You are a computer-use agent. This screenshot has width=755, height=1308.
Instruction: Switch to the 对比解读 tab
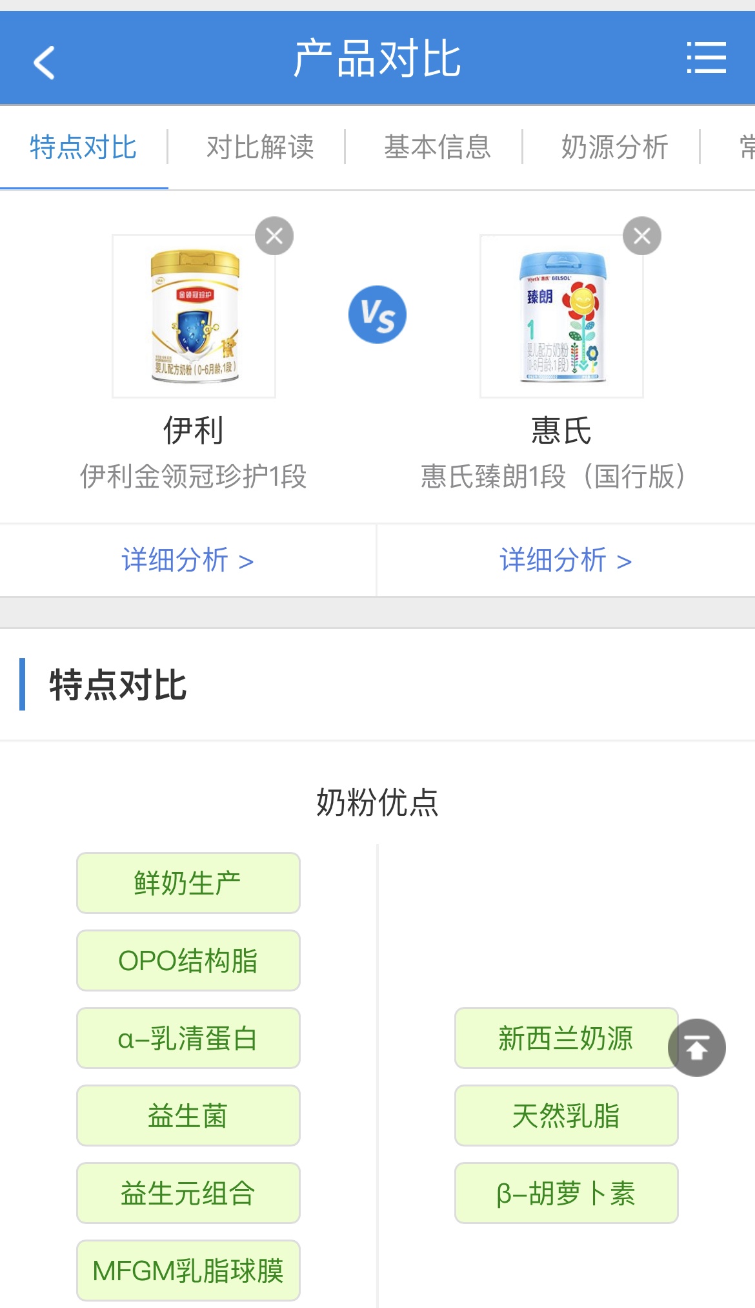[x=260, y=147]
